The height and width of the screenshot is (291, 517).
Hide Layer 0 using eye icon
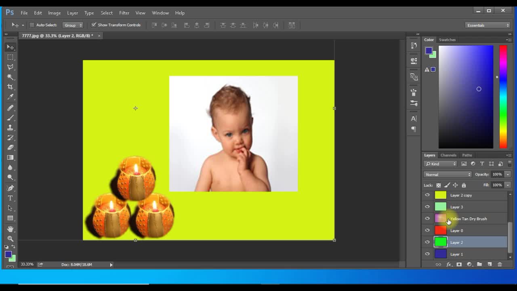tap(427, 230)
